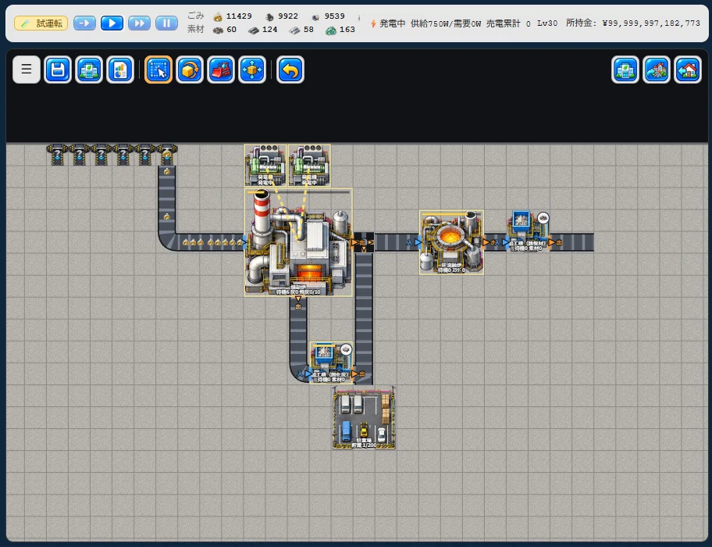Click the 売電累計 sold power total

(508, 23)
